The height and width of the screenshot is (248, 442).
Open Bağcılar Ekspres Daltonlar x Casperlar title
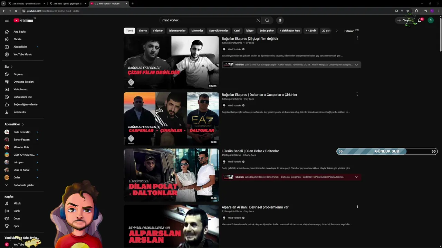[x=259, y=95]
